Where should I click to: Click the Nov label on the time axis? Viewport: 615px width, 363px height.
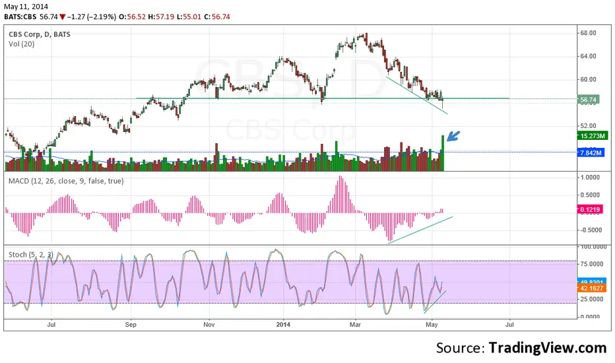(x=209, y=325)
